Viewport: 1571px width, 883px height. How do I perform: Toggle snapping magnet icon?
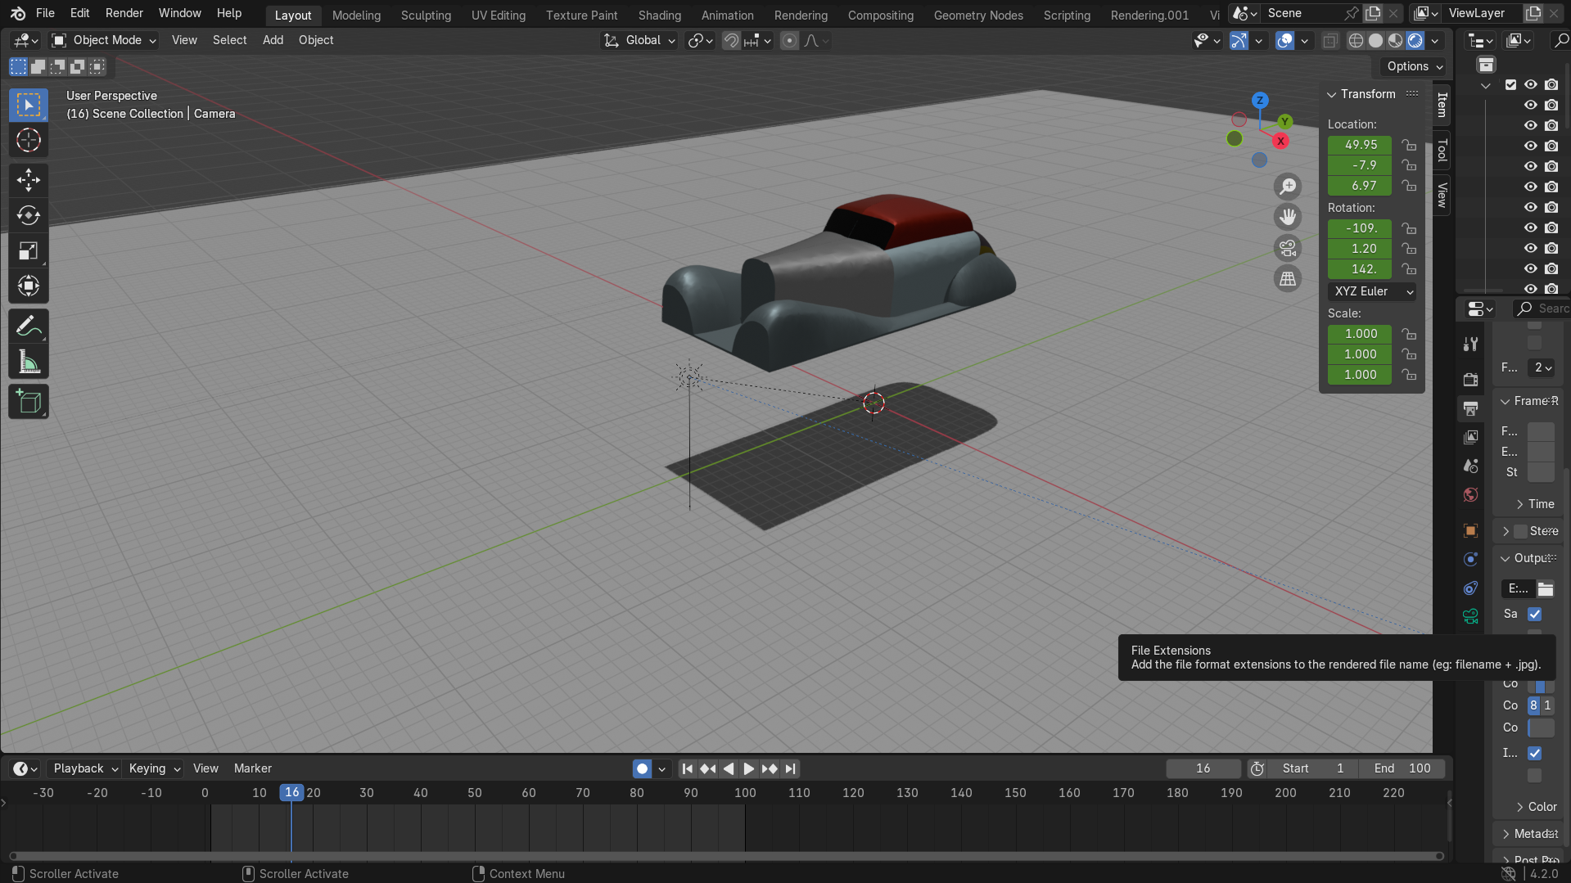point(731,40)
